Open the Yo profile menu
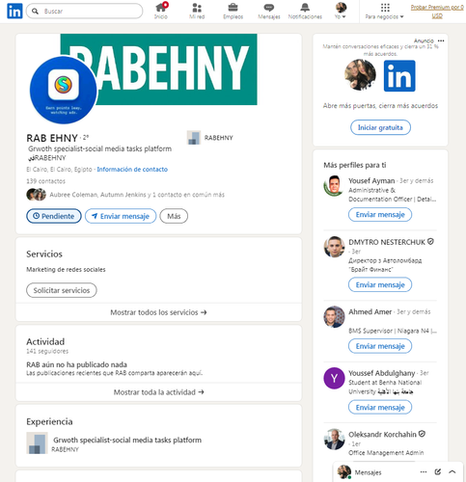466x482 pixels. click(341, 11)
